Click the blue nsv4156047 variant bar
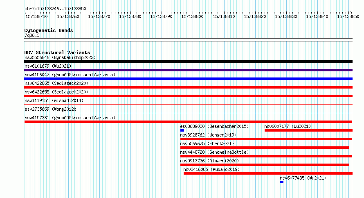This screenshot has width=364, height=198. (188, 79)
